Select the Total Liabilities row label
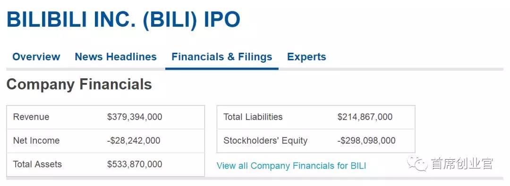Image resolution: width=510 pixels, height=186 pixels. coord(253,117)
